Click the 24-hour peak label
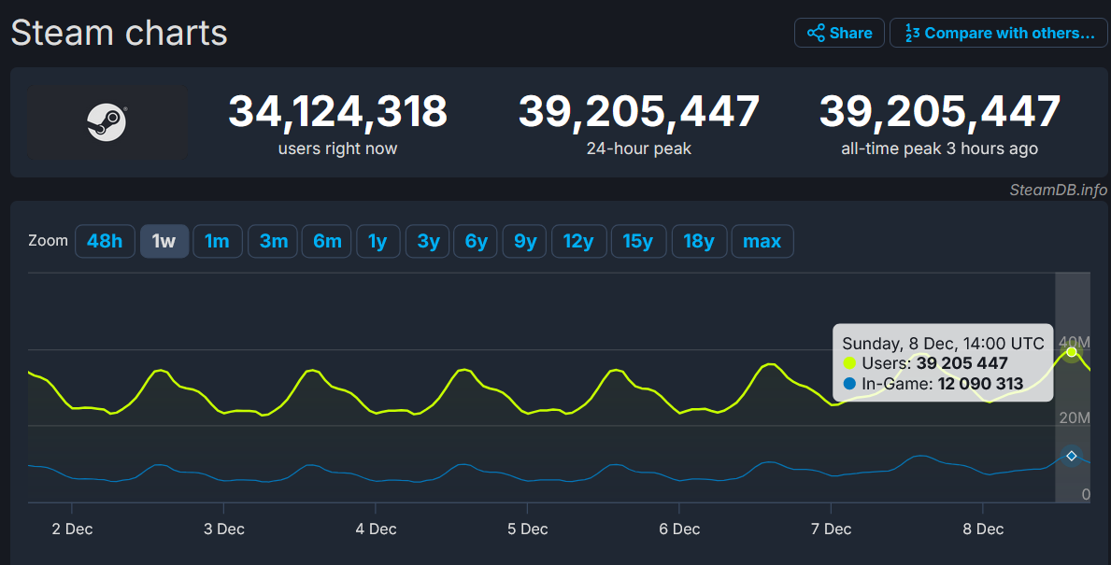 [638, 148]
